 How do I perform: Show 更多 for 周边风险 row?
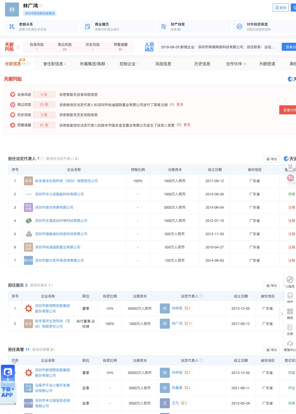(180, 105)
